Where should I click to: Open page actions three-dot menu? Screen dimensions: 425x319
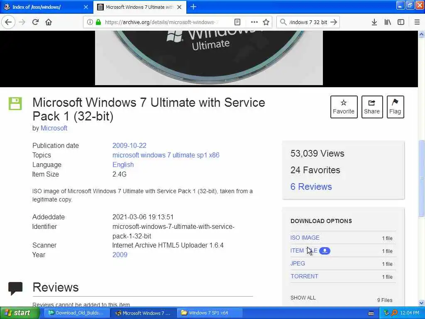(x=254, y=22)
